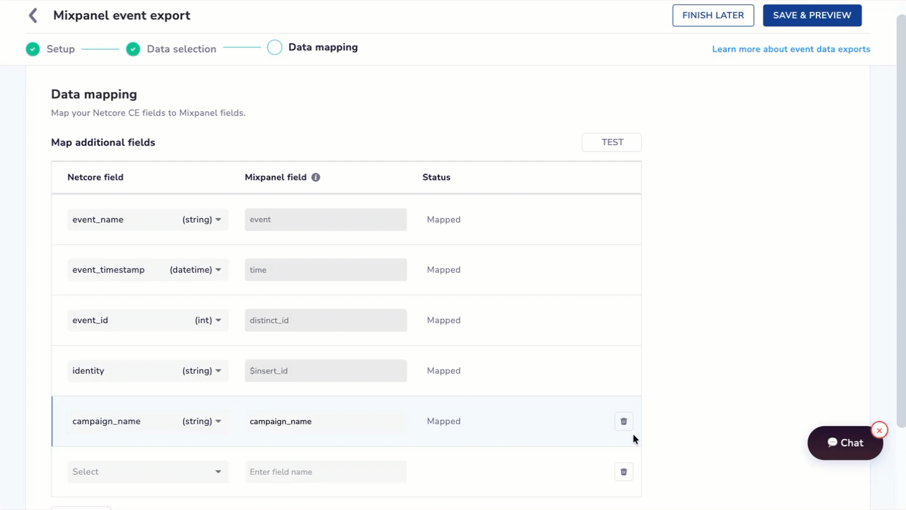This screenshot has height=510, width=906.
Task: Click the campaign_name Mixpanel field input
Action: tap(326, 421)
